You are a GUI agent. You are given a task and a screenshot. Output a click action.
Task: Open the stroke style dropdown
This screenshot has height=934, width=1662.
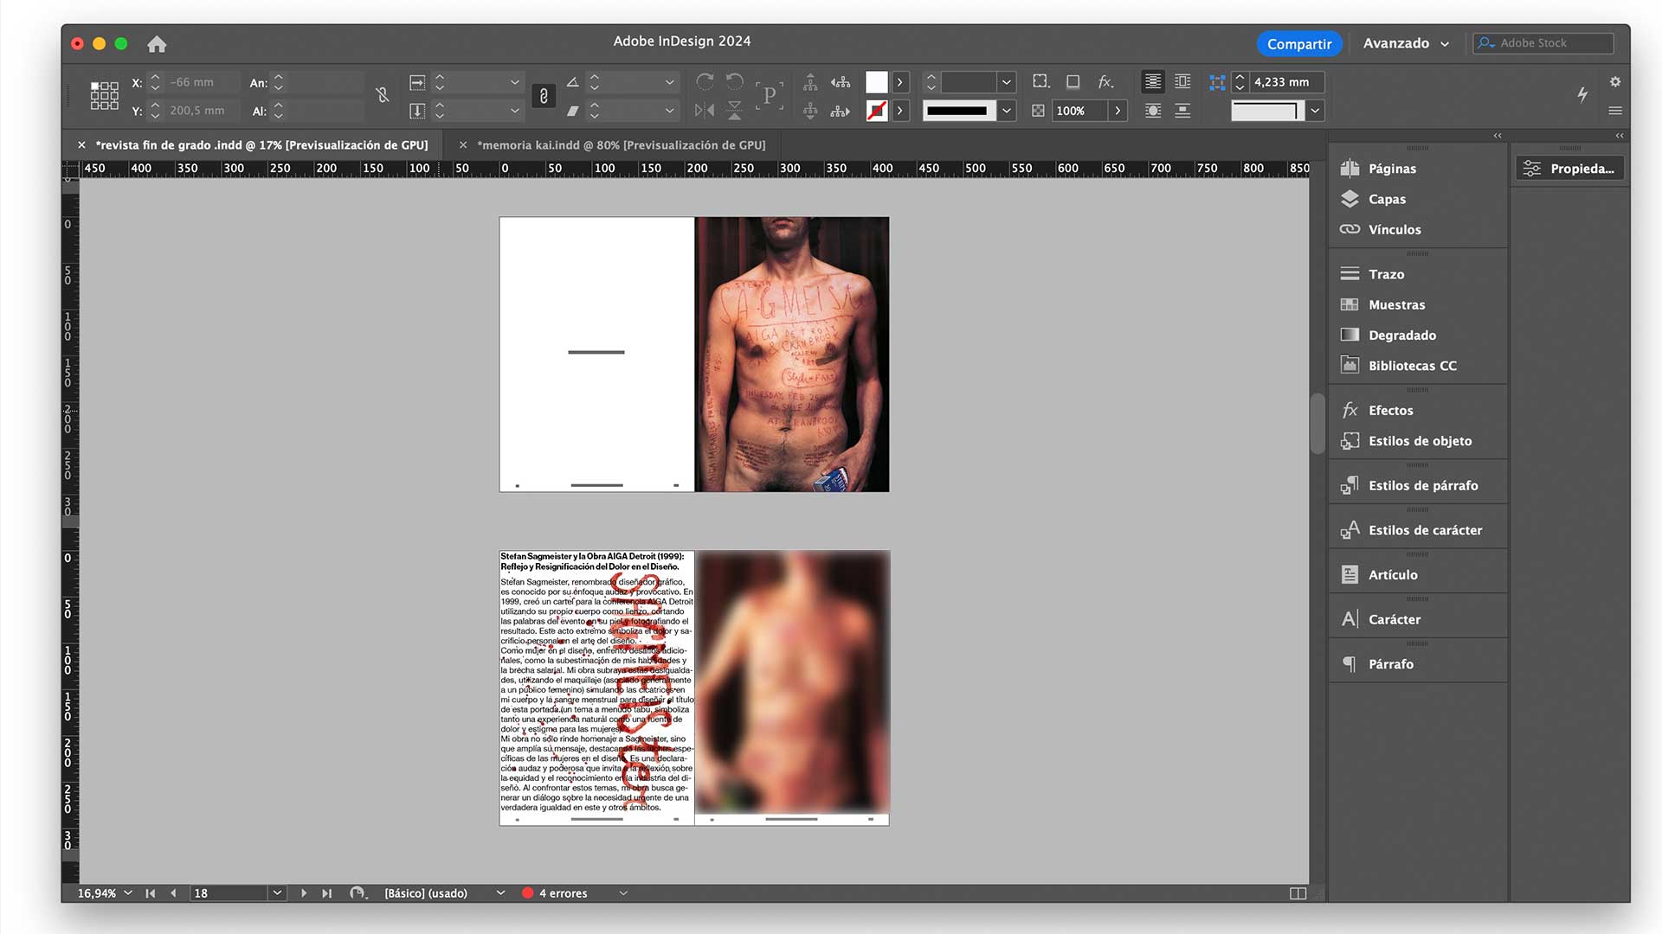(x=1006, y=111)
